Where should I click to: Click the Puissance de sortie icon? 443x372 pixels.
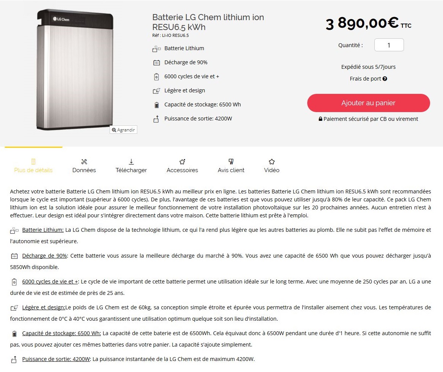pyautogui.click(x=156, y=119)
